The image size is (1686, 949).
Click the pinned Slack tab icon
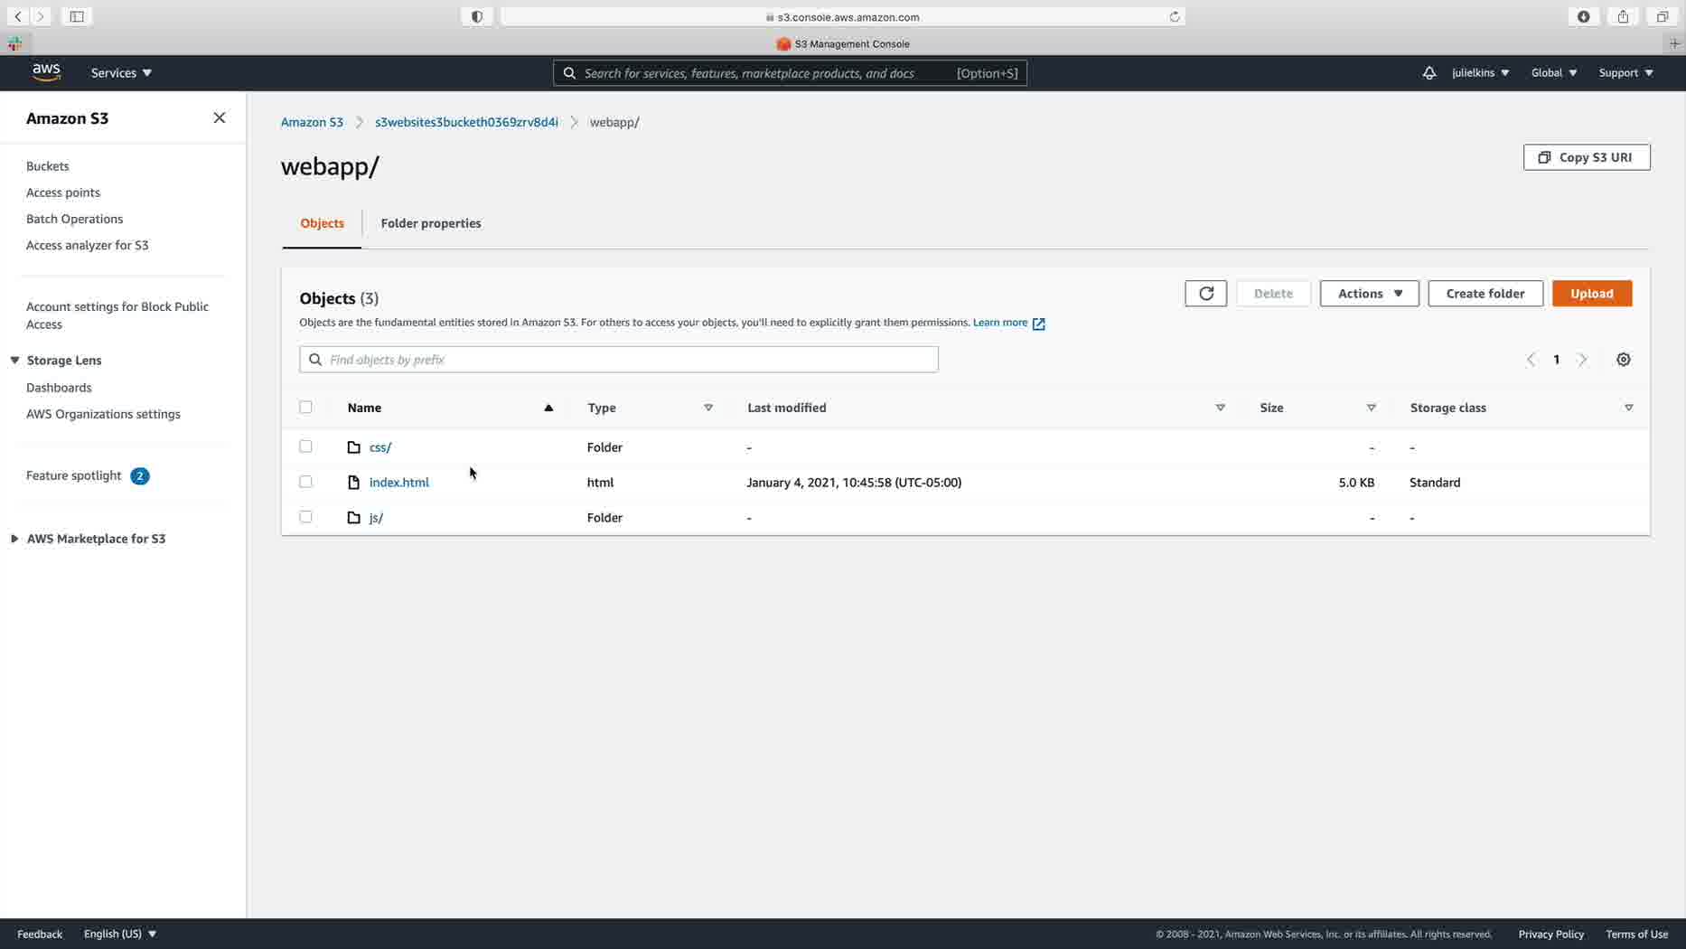[15, 43]
